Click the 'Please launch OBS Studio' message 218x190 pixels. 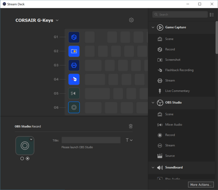coord(77,147)
